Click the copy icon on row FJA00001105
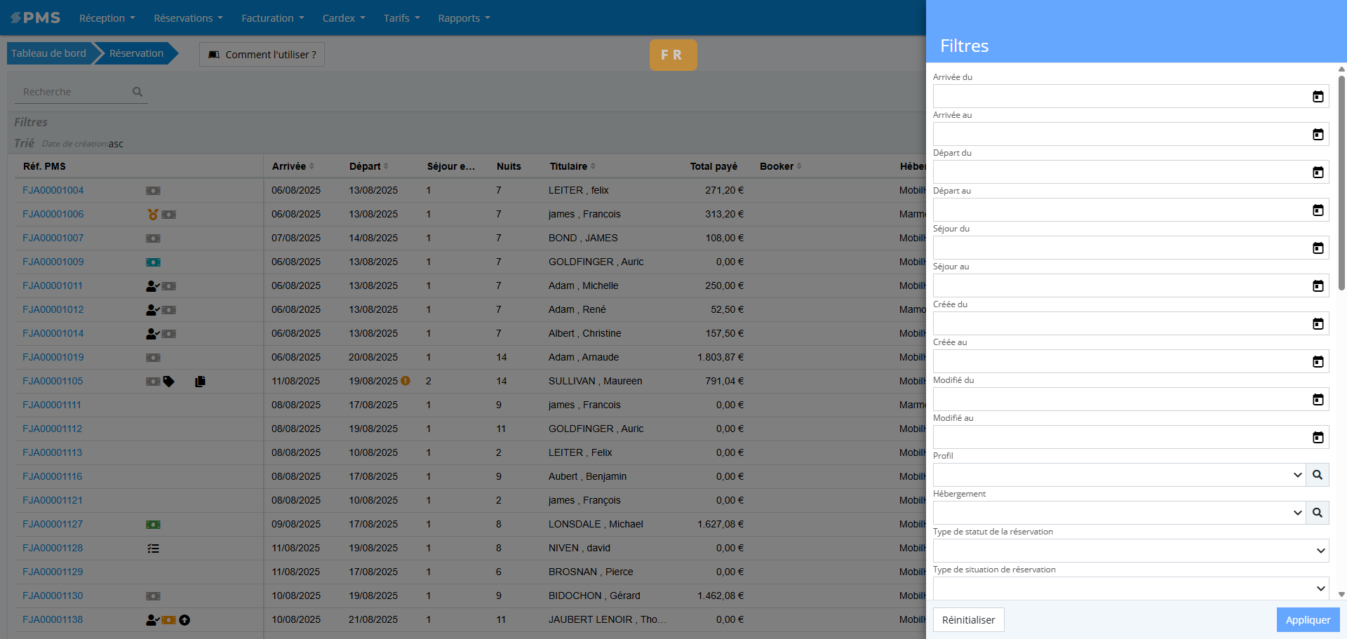The width and height of the screenshot is (1347, 639). (200, 382)
